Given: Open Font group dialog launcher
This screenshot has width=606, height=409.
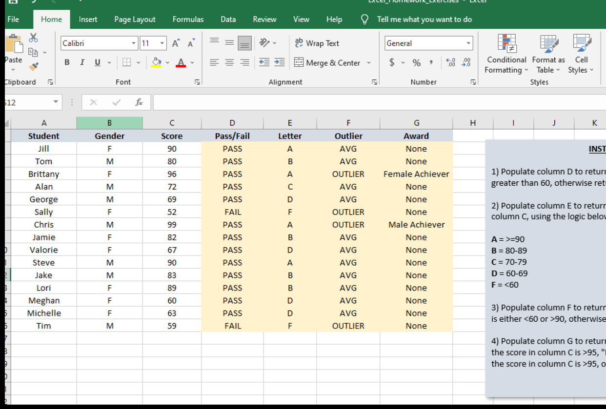Looking at the screenshot, I should coord(197,82).
